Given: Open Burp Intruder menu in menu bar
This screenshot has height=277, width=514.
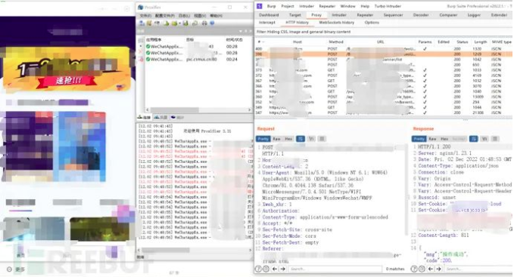Looking at the screenshot, I should [306, 6].
